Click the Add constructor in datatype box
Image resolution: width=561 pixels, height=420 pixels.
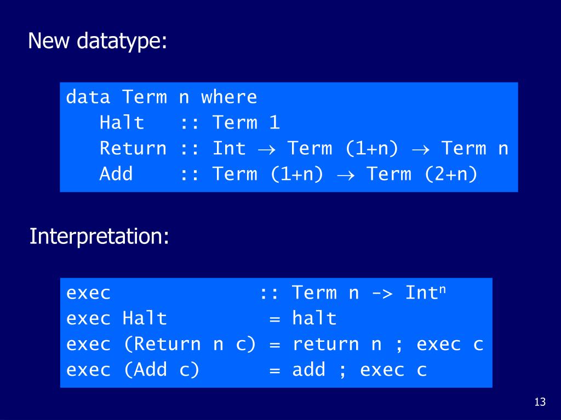[116, 174]
